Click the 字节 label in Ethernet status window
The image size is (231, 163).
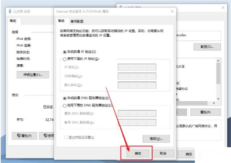pyautogui.click(x=20, y=120)
